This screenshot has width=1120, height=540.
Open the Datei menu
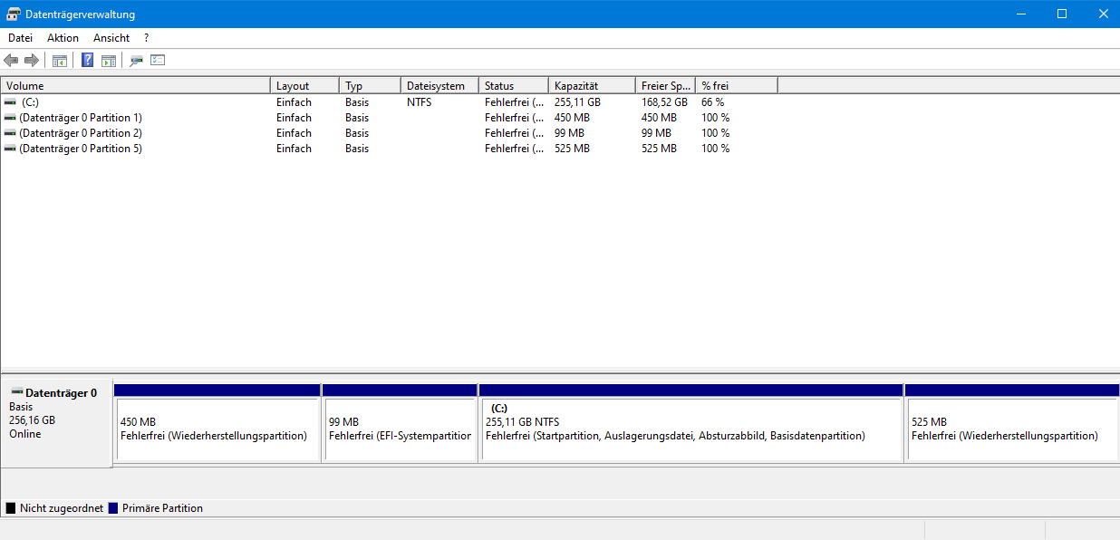click(20, 38)
